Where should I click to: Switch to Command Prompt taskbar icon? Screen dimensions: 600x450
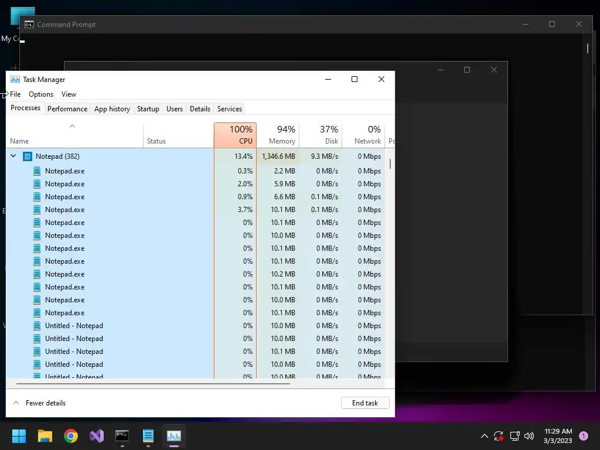tap(122, 436)
